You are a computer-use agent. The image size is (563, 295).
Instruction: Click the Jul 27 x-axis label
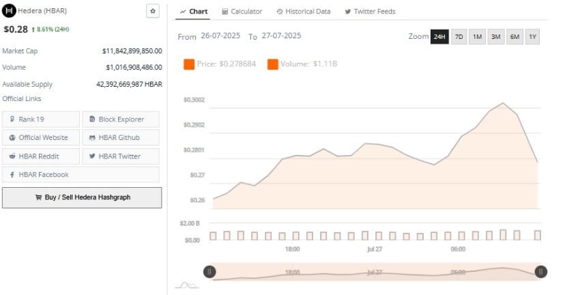point(375,249)
